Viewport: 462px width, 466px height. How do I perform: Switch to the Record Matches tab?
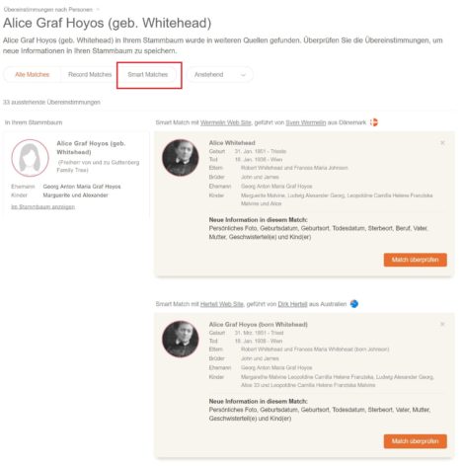tap(90, 75)
